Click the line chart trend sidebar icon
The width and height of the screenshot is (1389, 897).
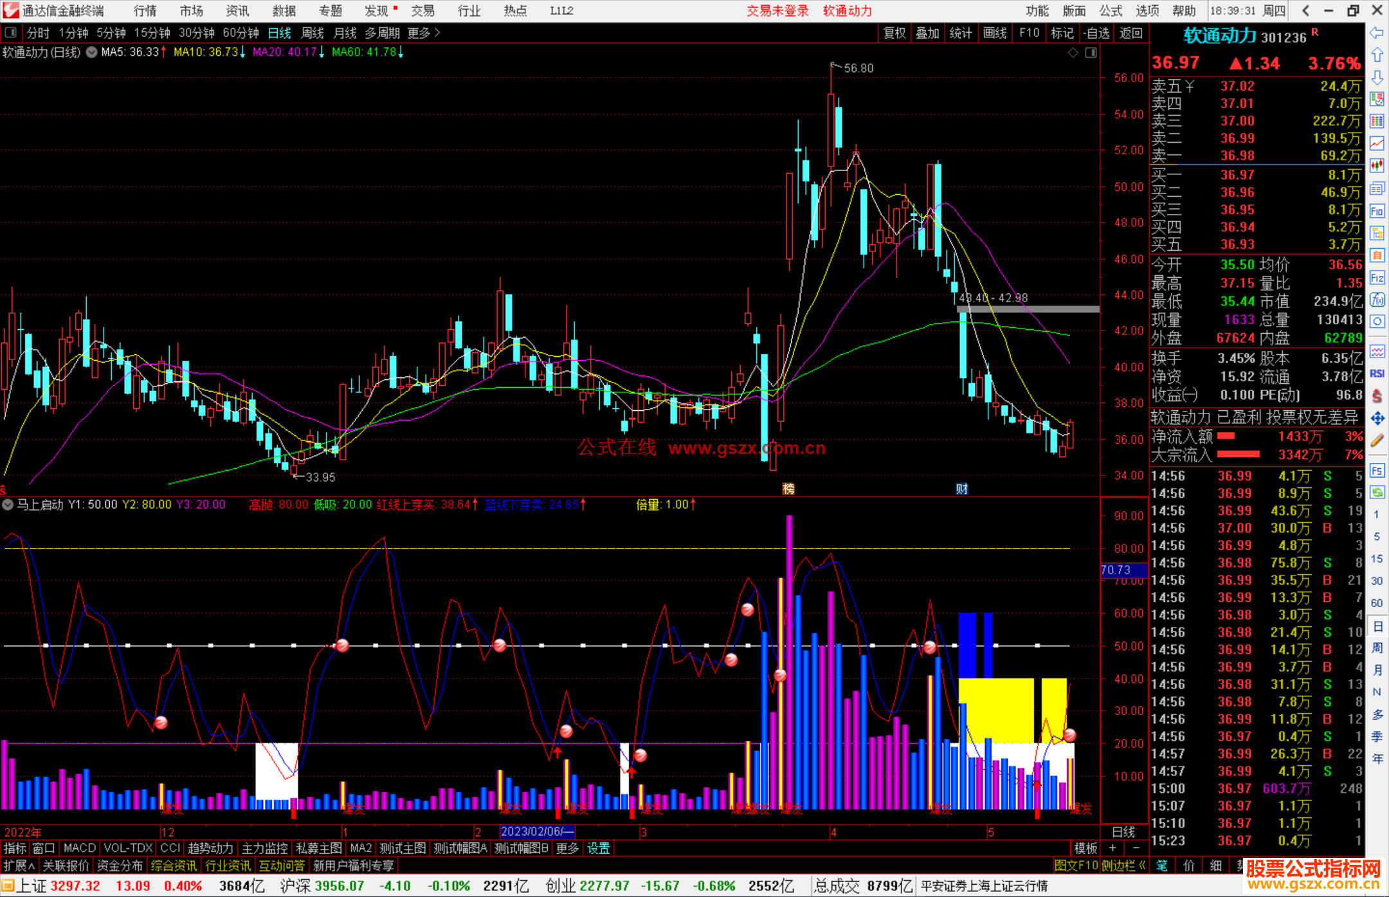tap(1377, 143)
